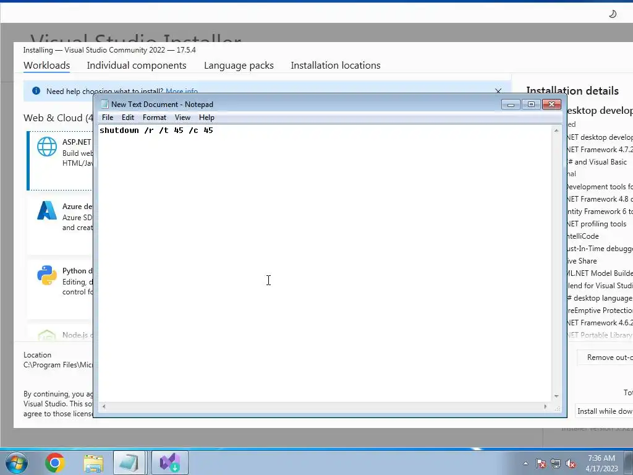The image size is (633, 475).
Task: Click the Notepad document icon in title bar
Action: click(x=104, y=104)
